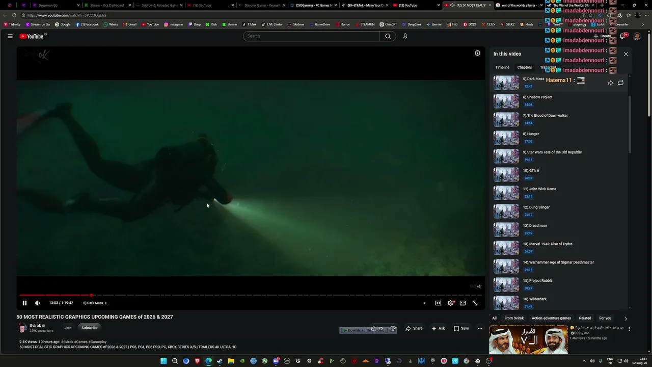Open the '11).John Wick Game' chapter thumbnail

[506, 193]
